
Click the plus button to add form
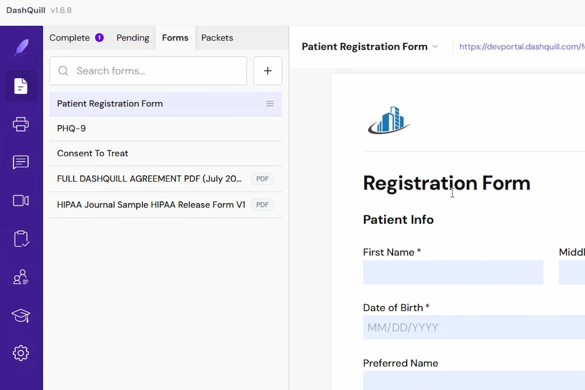point(268,71)
